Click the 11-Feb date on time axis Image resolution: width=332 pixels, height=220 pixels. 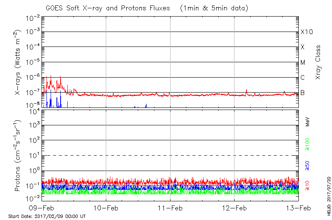[x=170, y=208]
